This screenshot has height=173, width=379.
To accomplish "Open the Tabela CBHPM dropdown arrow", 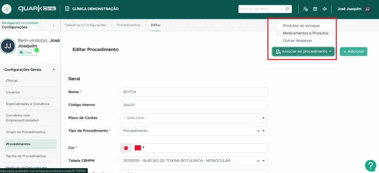I will 264,161.
